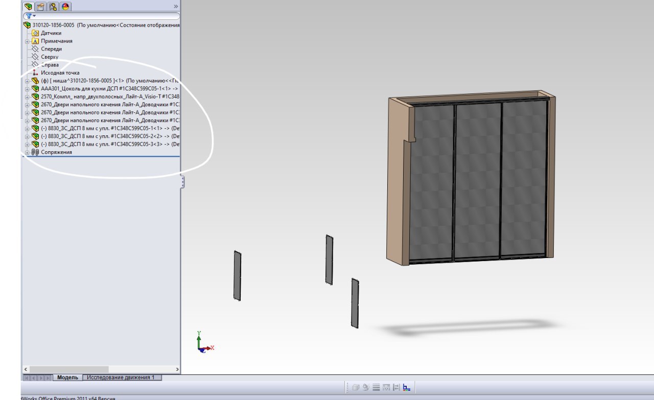Image resolution: width=654 pixels, height=400 pixels.
Task: Click the Примечания annotations icon
Action: pos(35,41)
